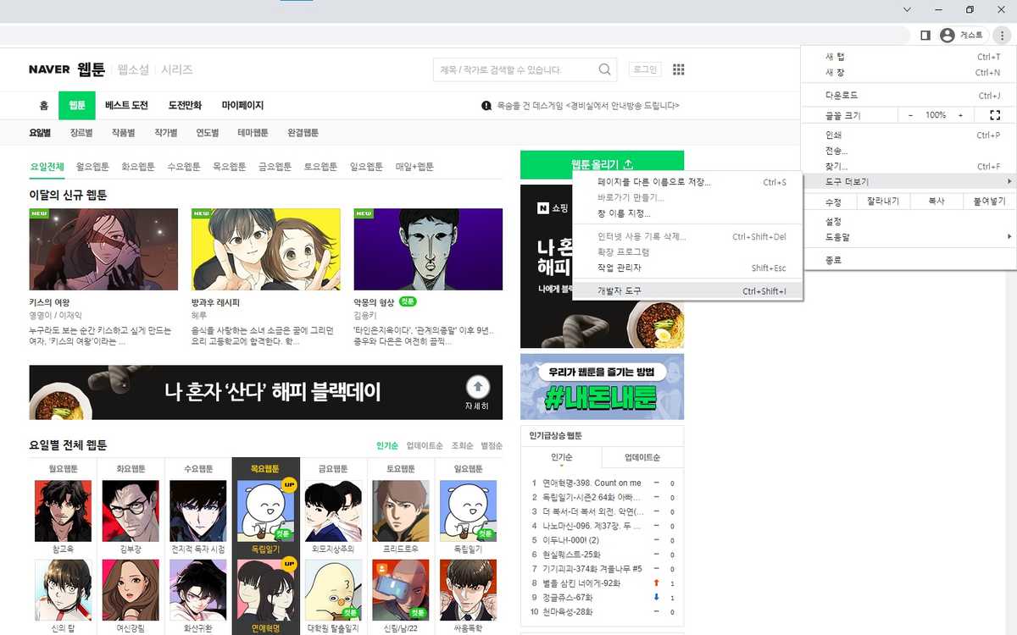Open the Naver services grid icon
The image size is (1017, 635).
point(678,69)
